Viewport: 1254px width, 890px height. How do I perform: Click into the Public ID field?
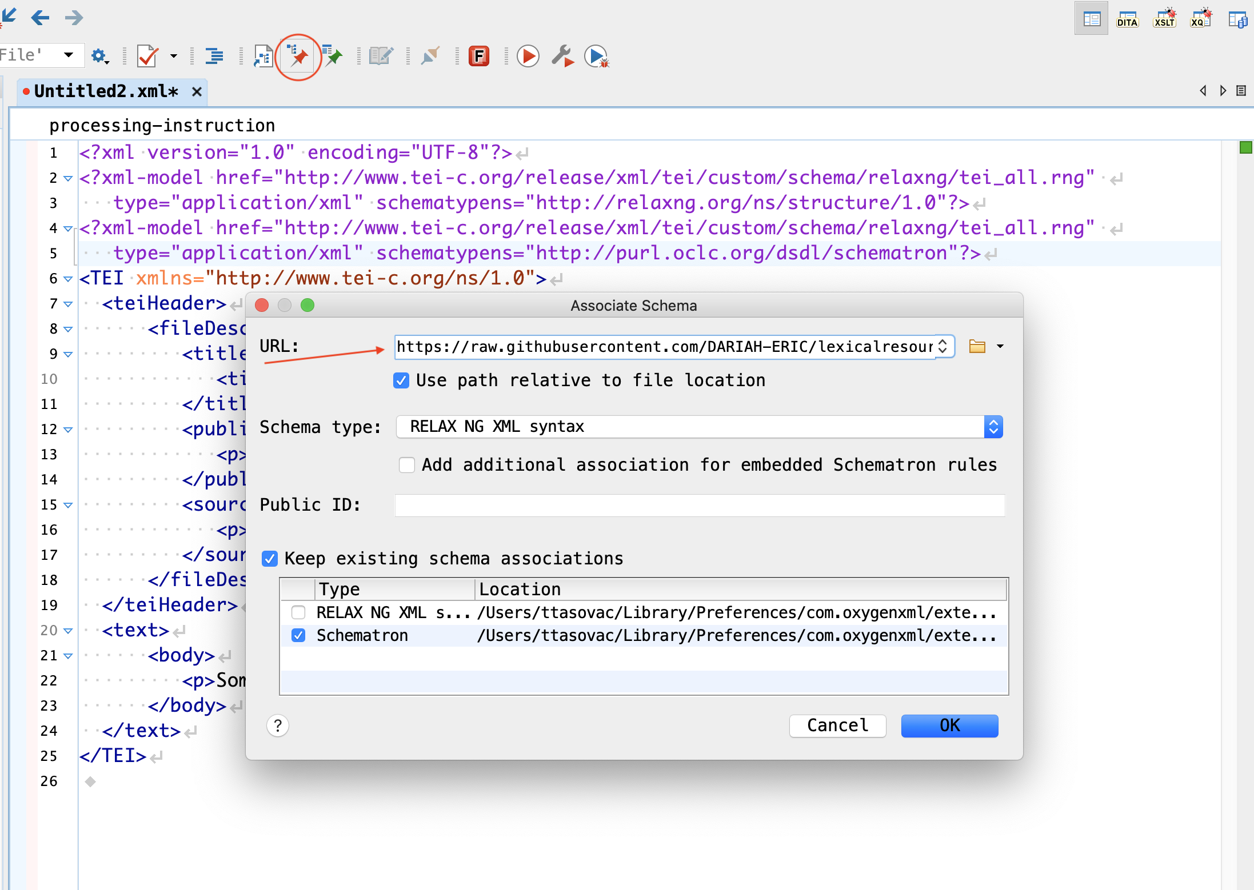click(700, 505)
